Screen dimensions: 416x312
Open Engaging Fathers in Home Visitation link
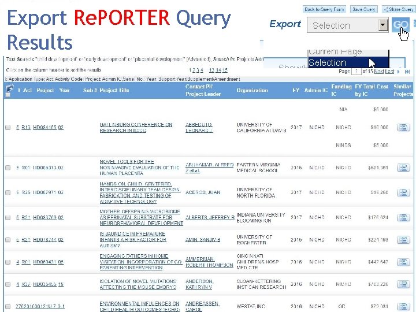140,262
